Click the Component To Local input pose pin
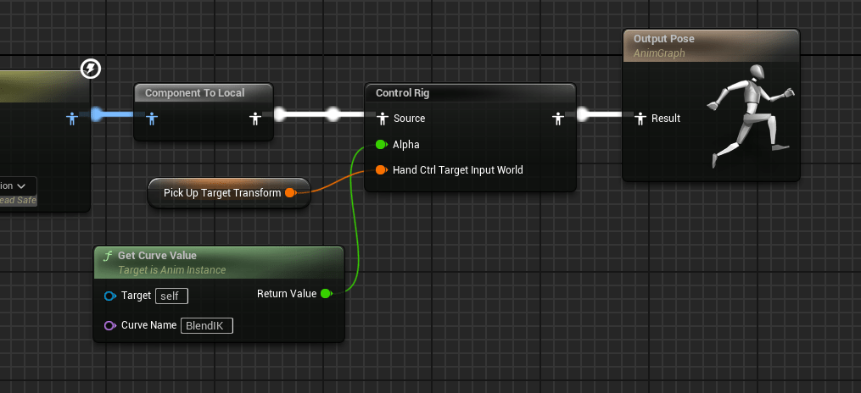 [152, 119]
